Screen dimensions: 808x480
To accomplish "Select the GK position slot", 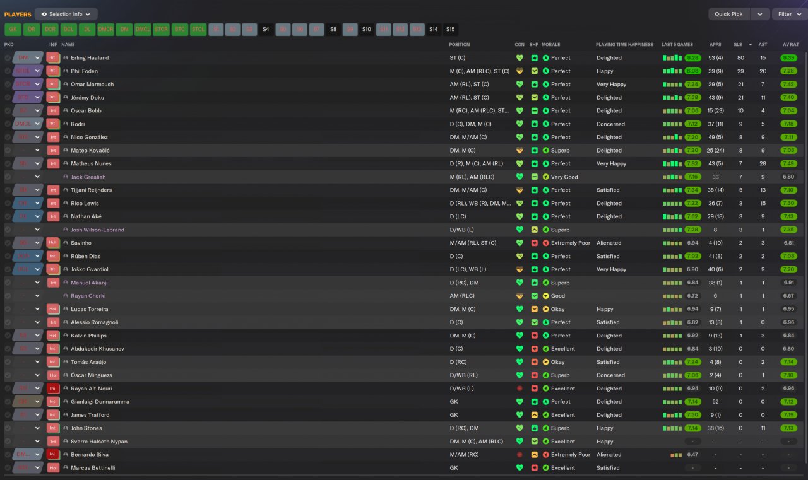I will point(13,29).
